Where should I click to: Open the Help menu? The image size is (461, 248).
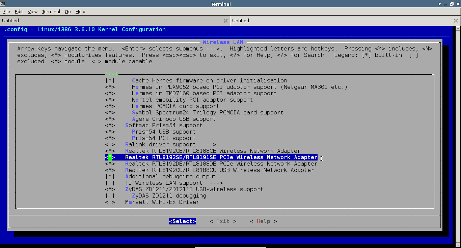tap(80, 11)
